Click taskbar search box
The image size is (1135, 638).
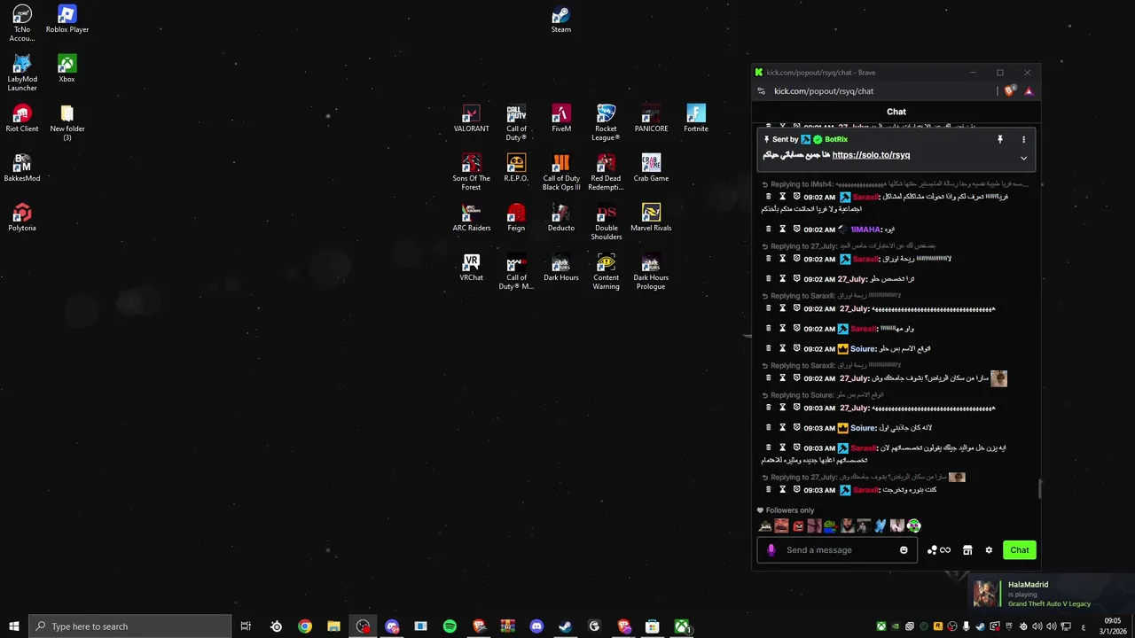point(130,626)
